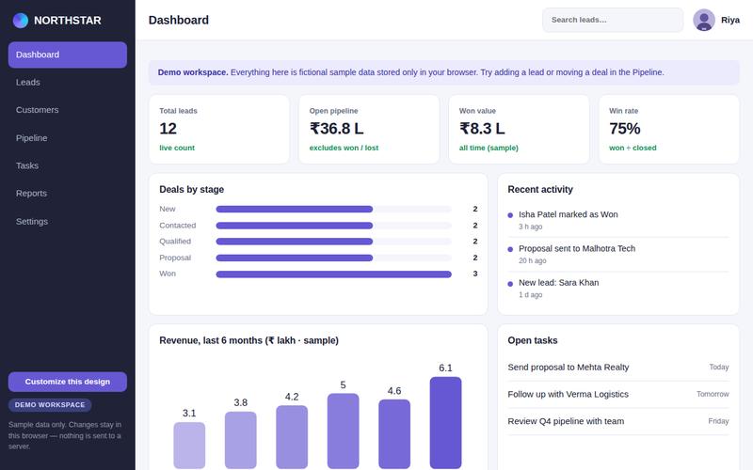
Task: Go to Leads in sidebar
Action: [x=68, y=83]
